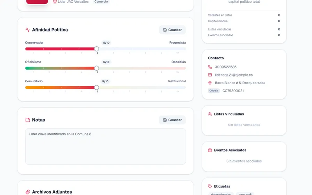Screen dimensions: 312x195
Task: Click the Comercio tag chip
Action: pos(101,2)
